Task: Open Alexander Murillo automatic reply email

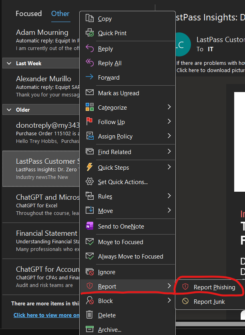Action: click(41, 86)
